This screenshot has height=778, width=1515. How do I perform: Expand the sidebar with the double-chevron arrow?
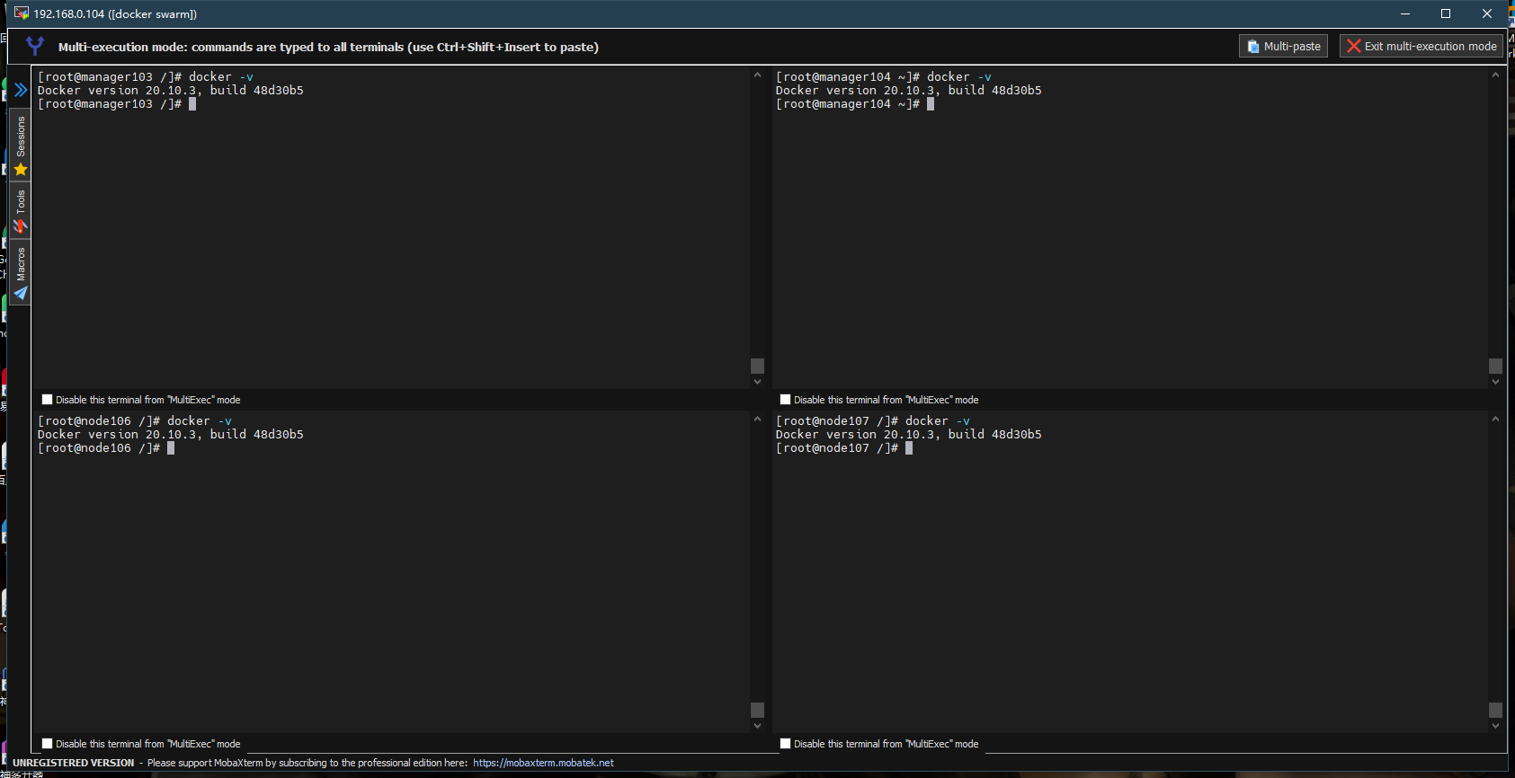pyautogui.click(x=21, y=90)
